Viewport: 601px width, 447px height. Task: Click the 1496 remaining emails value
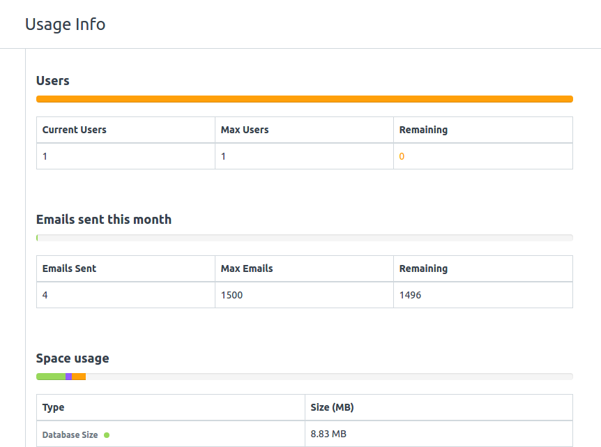(x=410, y=295)
